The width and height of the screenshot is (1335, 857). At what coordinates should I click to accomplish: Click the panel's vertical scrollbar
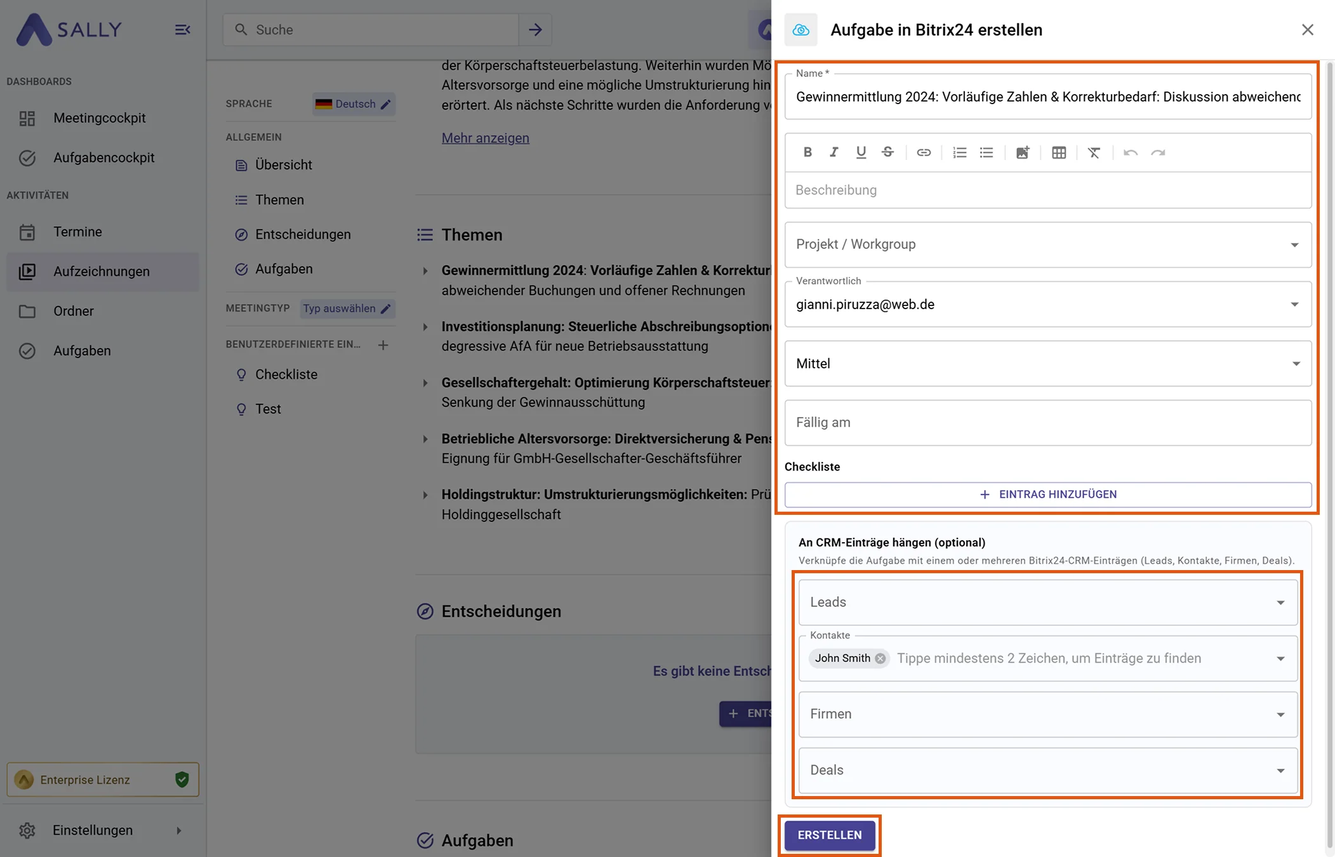tap(1329, 454)
